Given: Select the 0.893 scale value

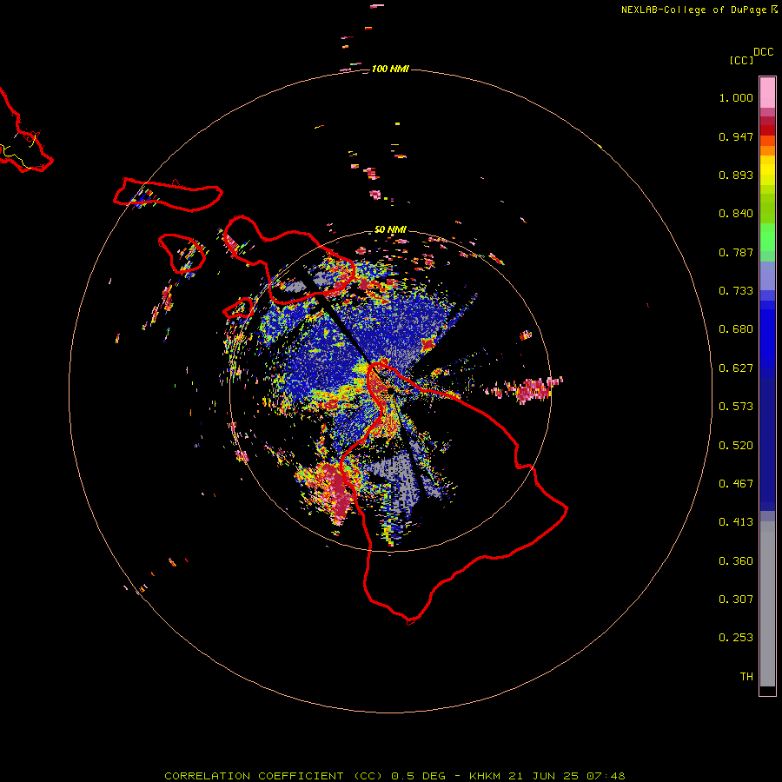Looking at the screenshot, I should click(x=736, y=175).
